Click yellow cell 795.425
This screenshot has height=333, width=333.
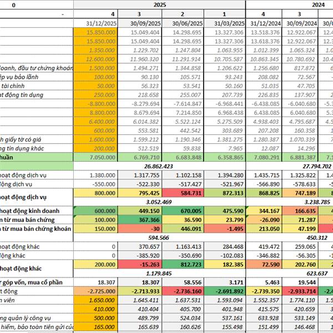[x=140, y=193]
